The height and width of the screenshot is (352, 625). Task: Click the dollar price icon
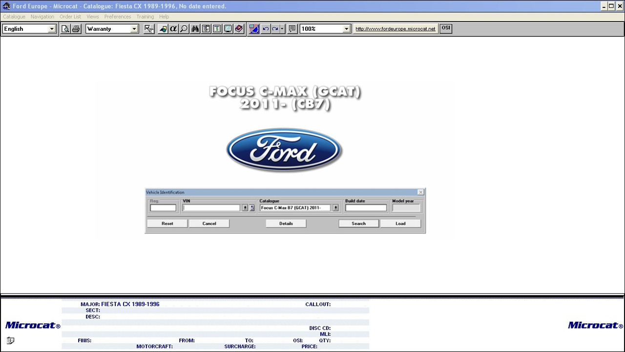[217, 29]
